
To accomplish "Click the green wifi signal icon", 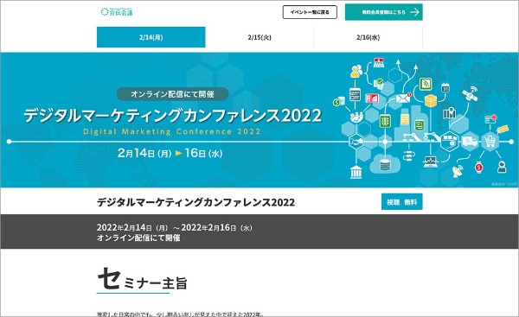I will (425, 84).
